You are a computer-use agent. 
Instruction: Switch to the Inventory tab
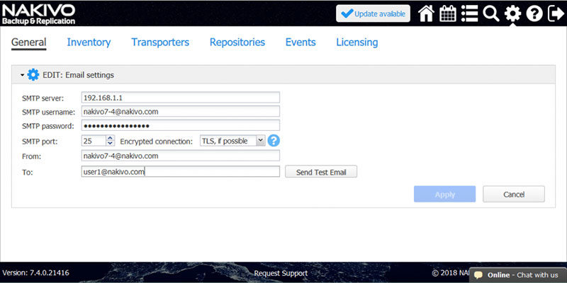coord(89,42)
